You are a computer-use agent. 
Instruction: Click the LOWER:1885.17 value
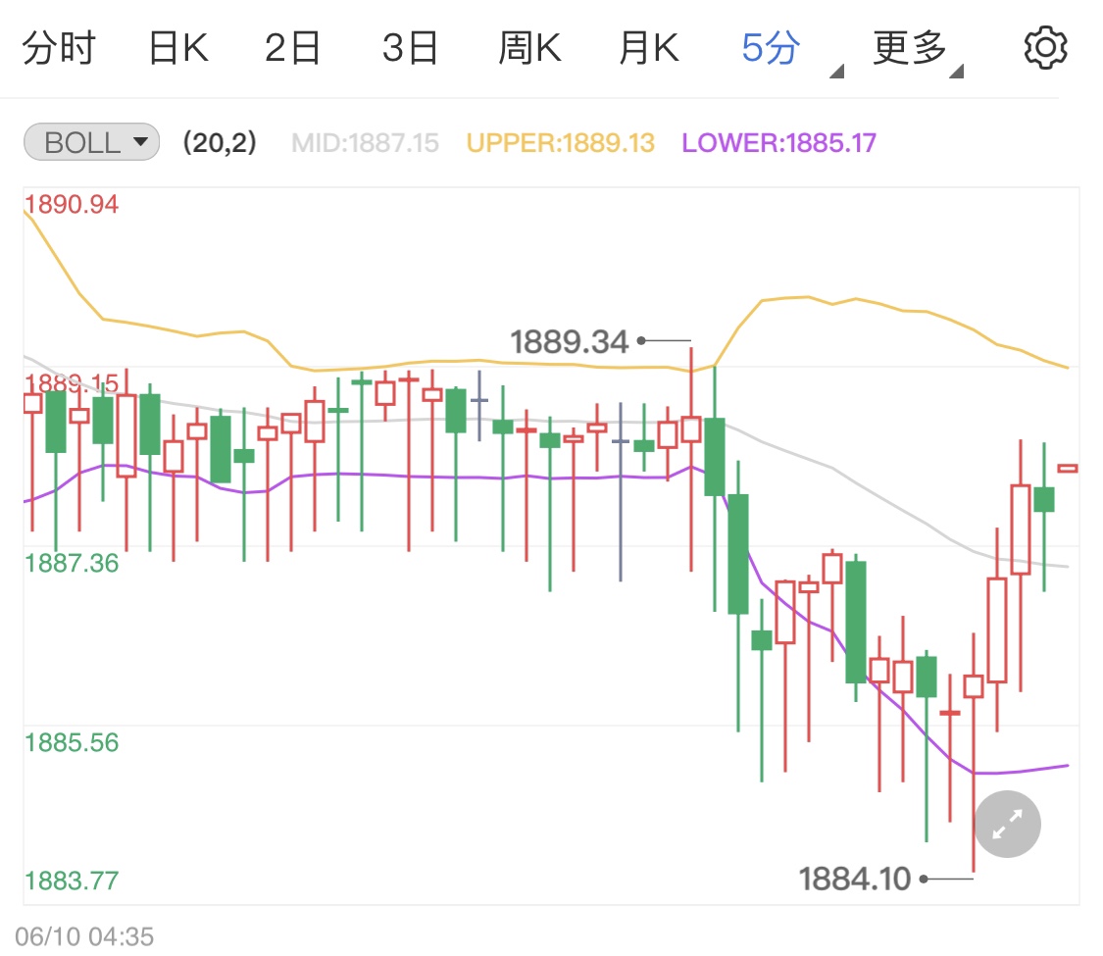click(x=778, y=143)
